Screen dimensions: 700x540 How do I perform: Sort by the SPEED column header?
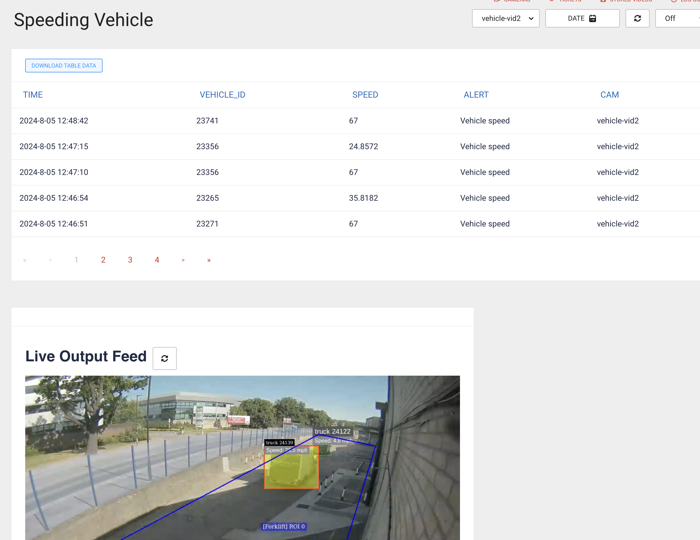(x=365, y=95)
